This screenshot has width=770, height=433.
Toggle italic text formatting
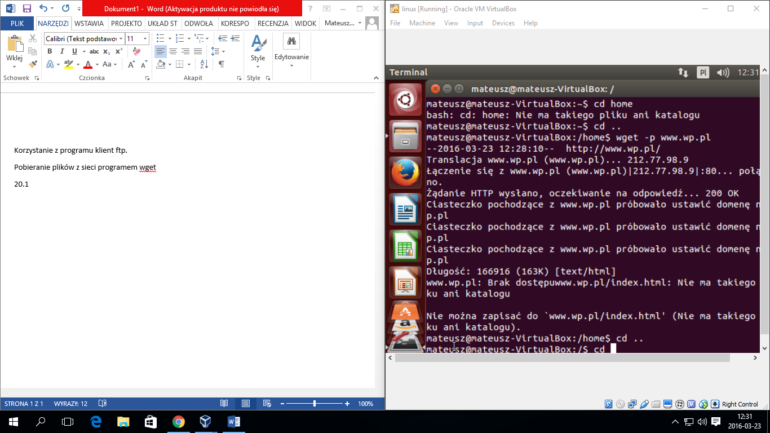tap(62, 51)
